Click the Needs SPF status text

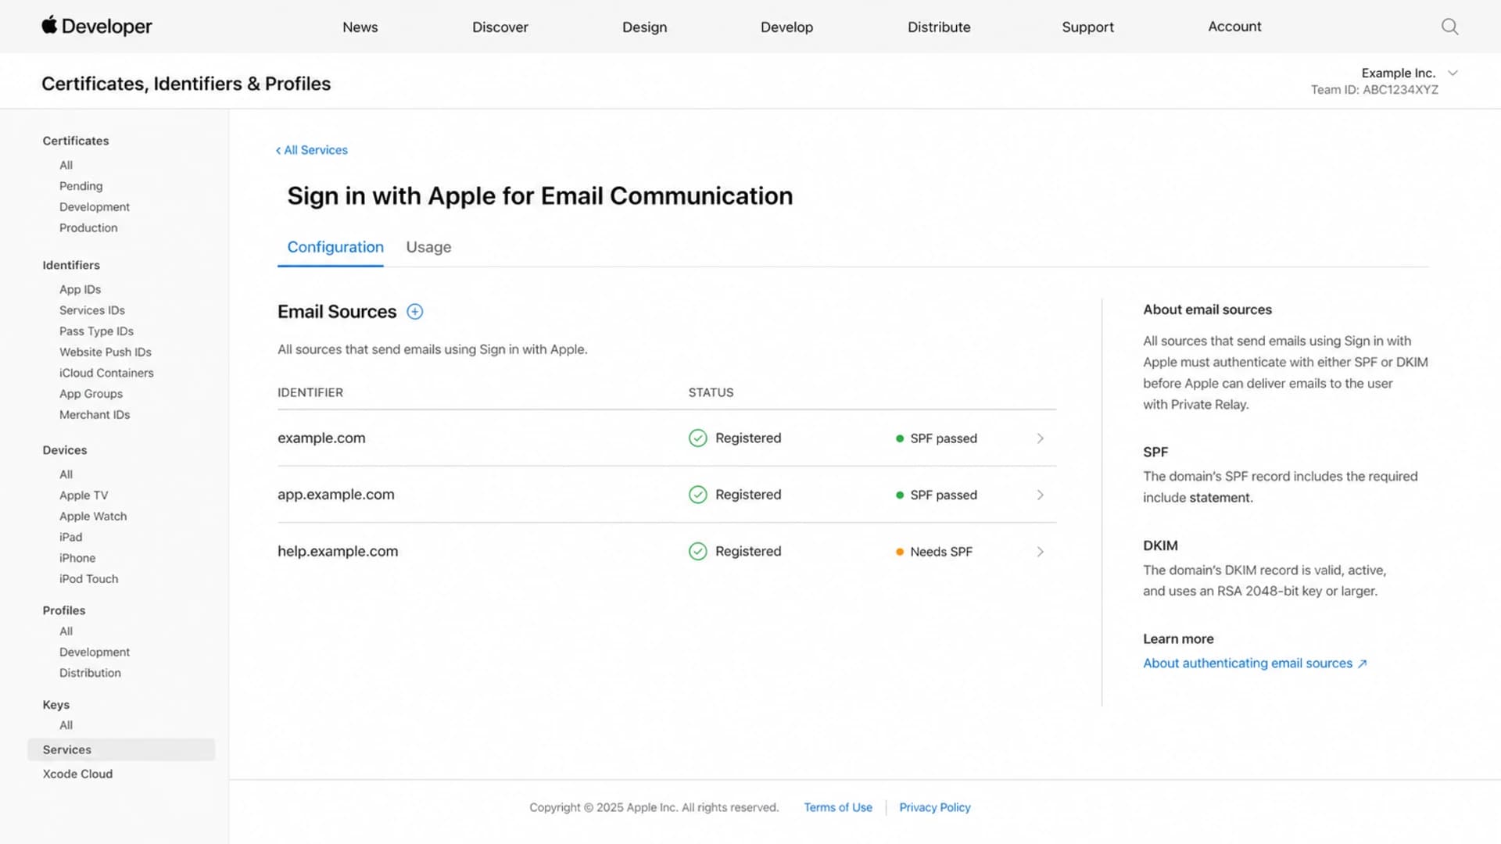click(x=941, y=552)
